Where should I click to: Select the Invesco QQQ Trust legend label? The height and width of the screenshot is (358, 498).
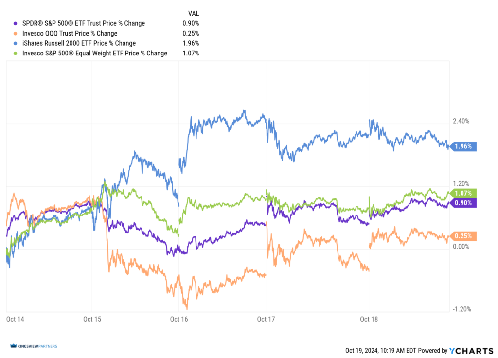pyautogui.click(x=70, y=34)
